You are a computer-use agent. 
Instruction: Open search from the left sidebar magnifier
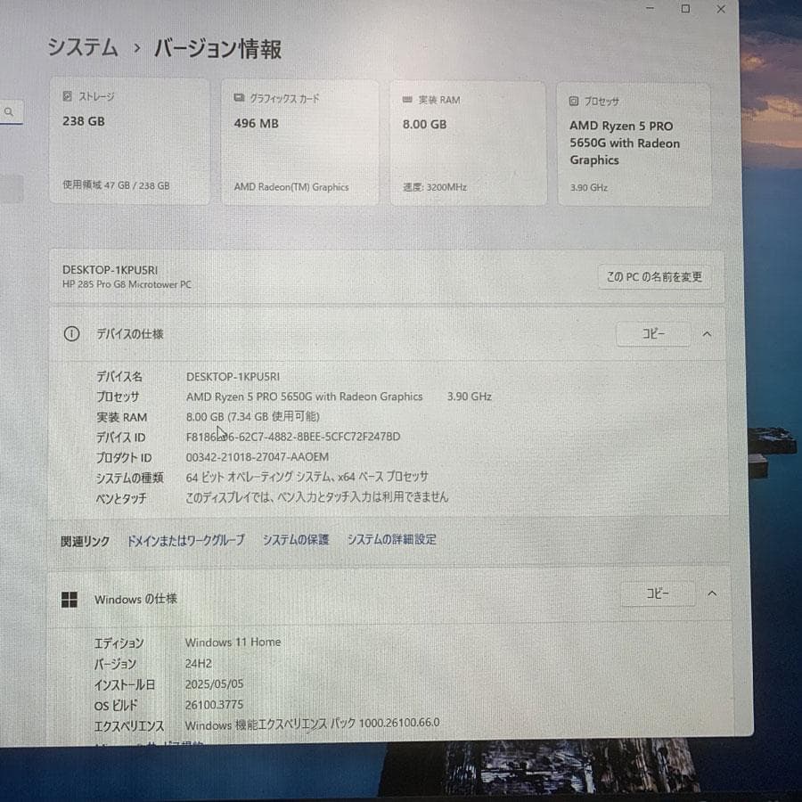point(9,112)
